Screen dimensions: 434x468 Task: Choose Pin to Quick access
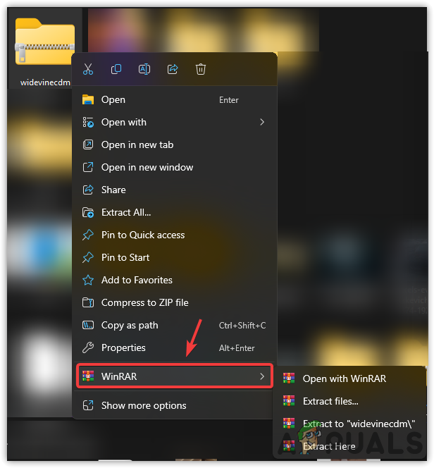(175, 235)
